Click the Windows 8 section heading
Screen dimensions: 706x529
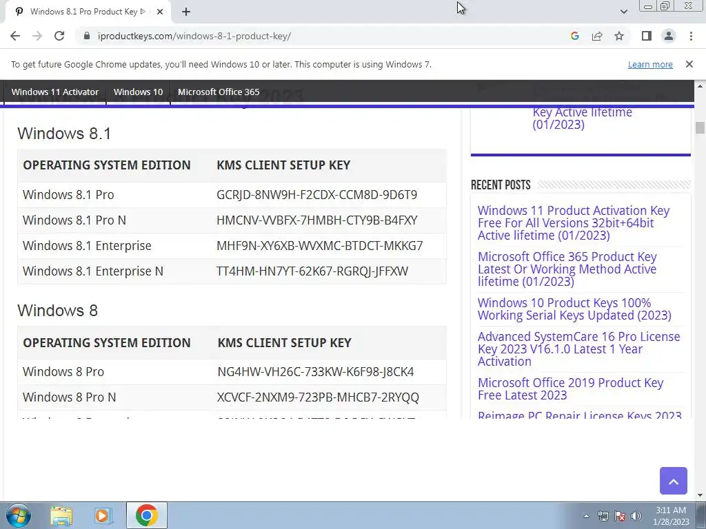pyautogui.click(x=58, y=311)
